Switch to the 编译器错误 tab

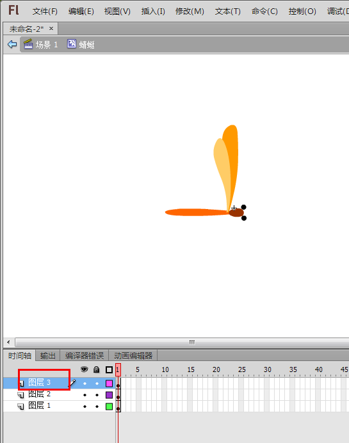click(85, 355)
